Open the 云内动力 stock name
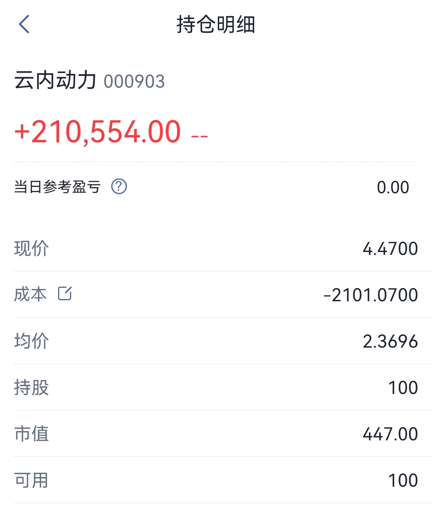This screenshot has width=432, height=512. (x=55, y=80)
